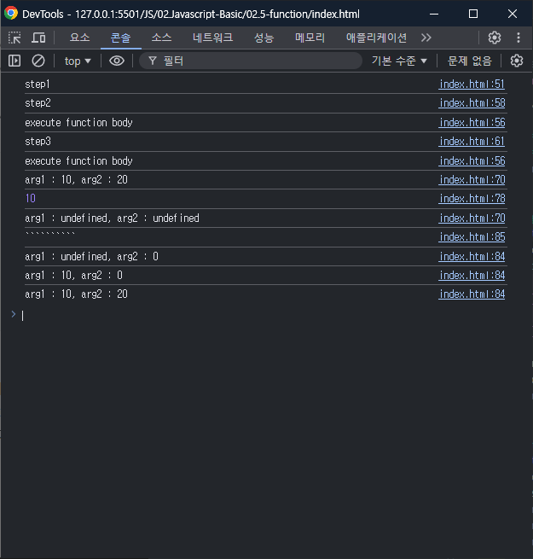The height and width of the screenshot is (559, 533).
Task: Switch to the 소스 (Sources) tab
Action: (162, 38)
